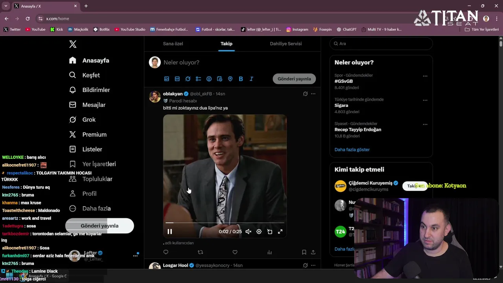Reply to oblakyan post
503x283 pixels.
(166, 252)
